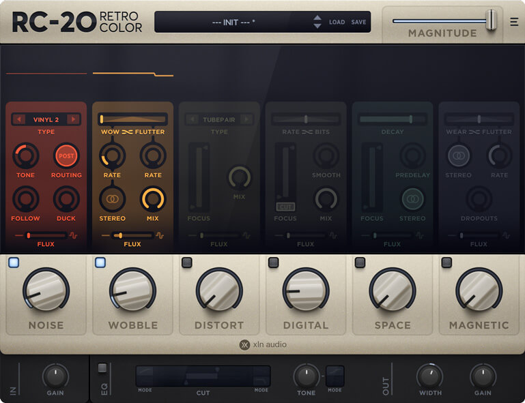This screenshot has width=525, height=403.
Task: Enable the Distort module power toggle
Action: (x=187, y=263)
